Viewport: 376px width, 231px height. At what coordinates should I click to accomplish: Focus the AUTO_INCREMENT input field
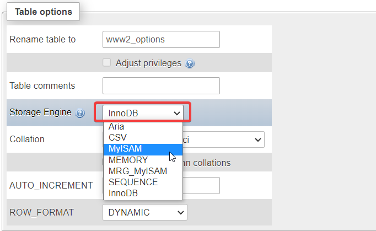pos(201,185)
